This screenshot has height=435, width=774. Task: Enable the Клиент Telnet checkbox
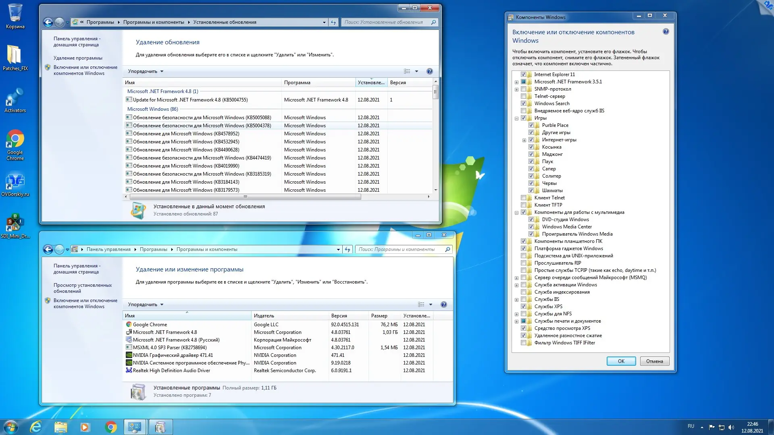[x=524, y=198]
